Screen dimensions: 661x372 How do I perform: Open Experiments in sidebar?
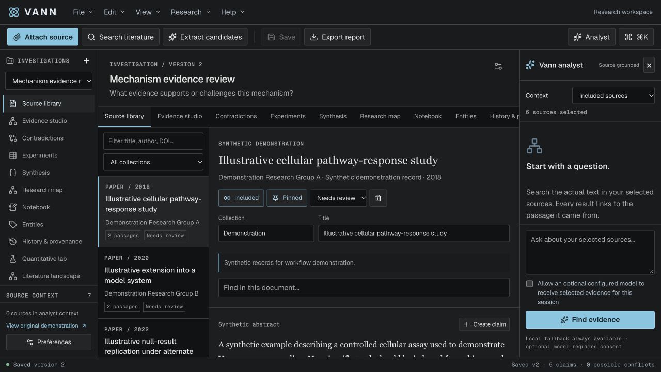tap(49, 156)
